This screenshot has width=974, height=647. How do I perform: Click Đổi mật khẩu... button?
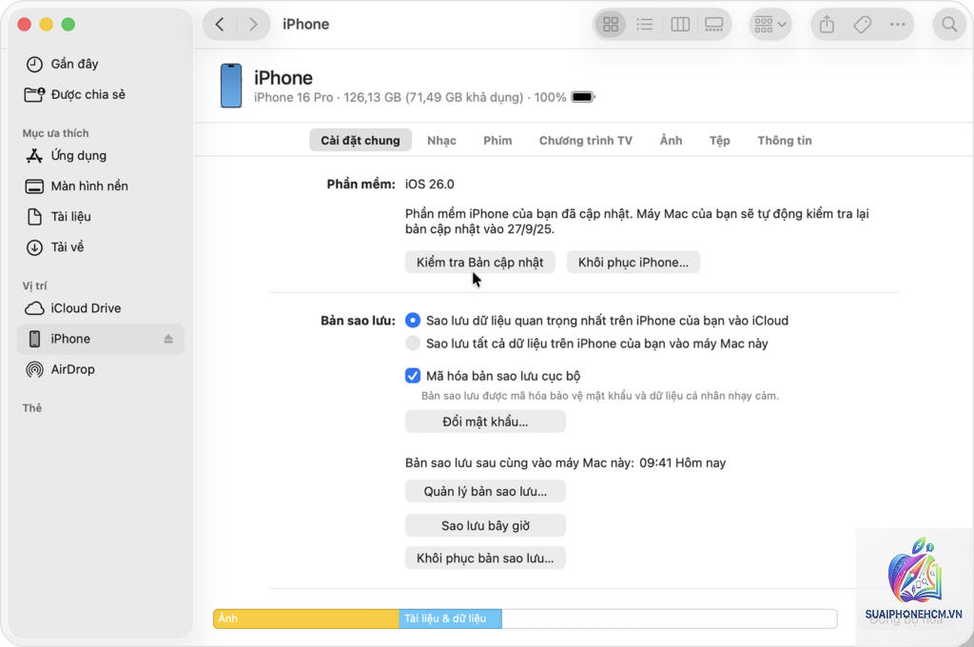[x=485, y=422]
